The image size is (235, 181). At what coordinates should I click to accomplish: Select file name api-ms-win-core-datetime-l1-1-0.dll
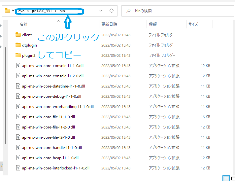53,86
